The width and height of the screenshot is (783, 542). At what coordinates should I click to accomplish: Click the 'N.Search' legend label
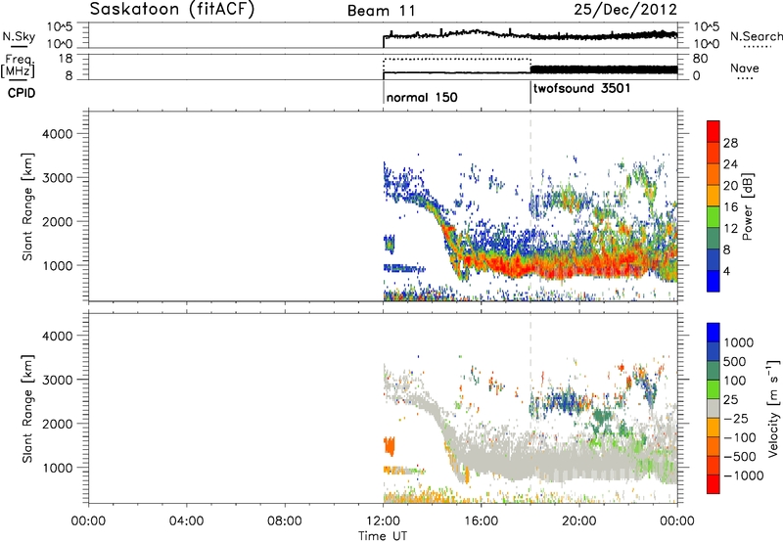[756, 36]
